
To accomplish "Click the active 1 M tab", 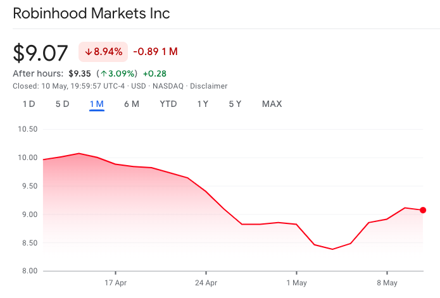I will coord(97,104).
